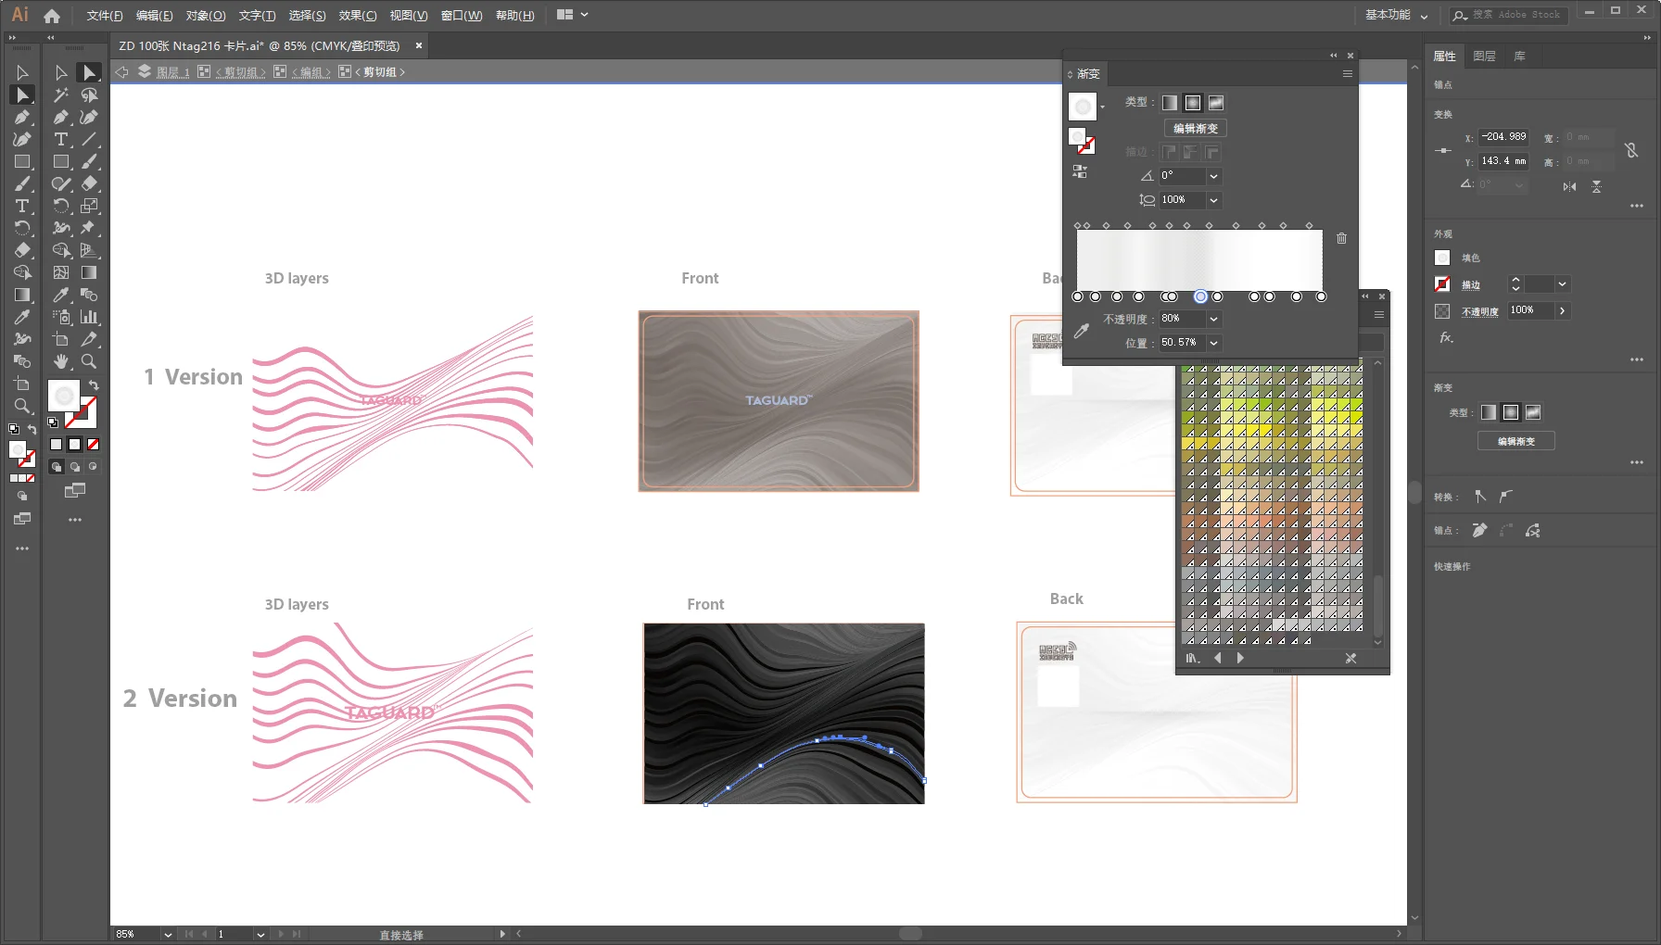Click the Adobe Illustrator home icon
The image size is (1661, 945).
coord(52,16)
